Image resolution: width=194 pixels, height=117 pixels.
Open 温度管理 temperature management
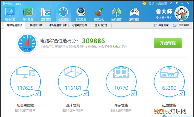pos(45,14)
